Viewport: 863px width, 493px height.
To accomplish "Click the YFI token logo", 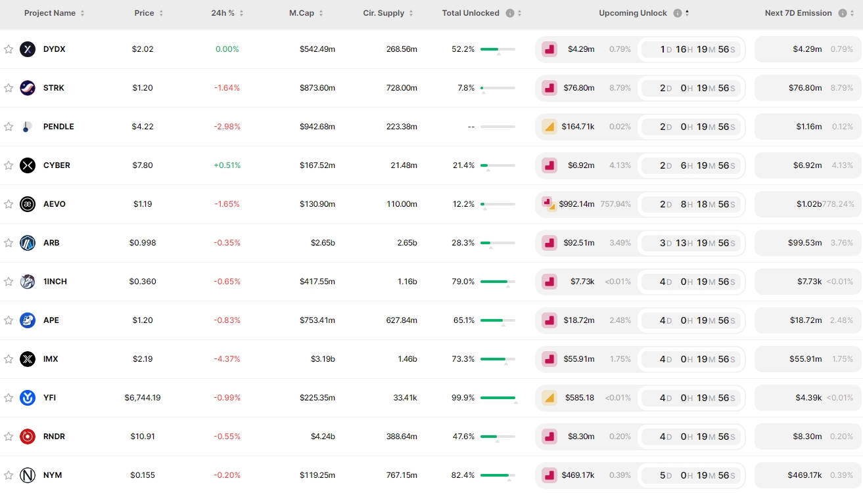I will pos(28,398).
